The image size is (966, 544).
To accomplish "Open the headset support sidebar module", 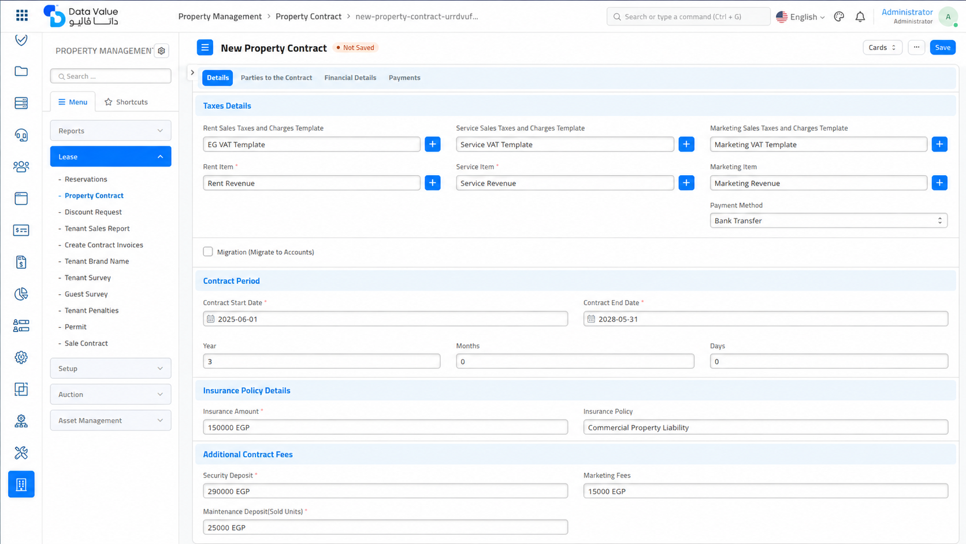I will pyautogui.click(x=21, y=135).
